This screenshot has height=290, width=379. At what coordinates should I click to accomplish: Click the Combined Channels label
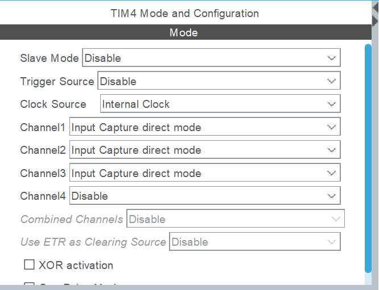coord(72,219)
